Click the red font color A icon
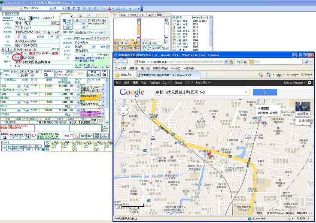 click(x=109, y=8)
